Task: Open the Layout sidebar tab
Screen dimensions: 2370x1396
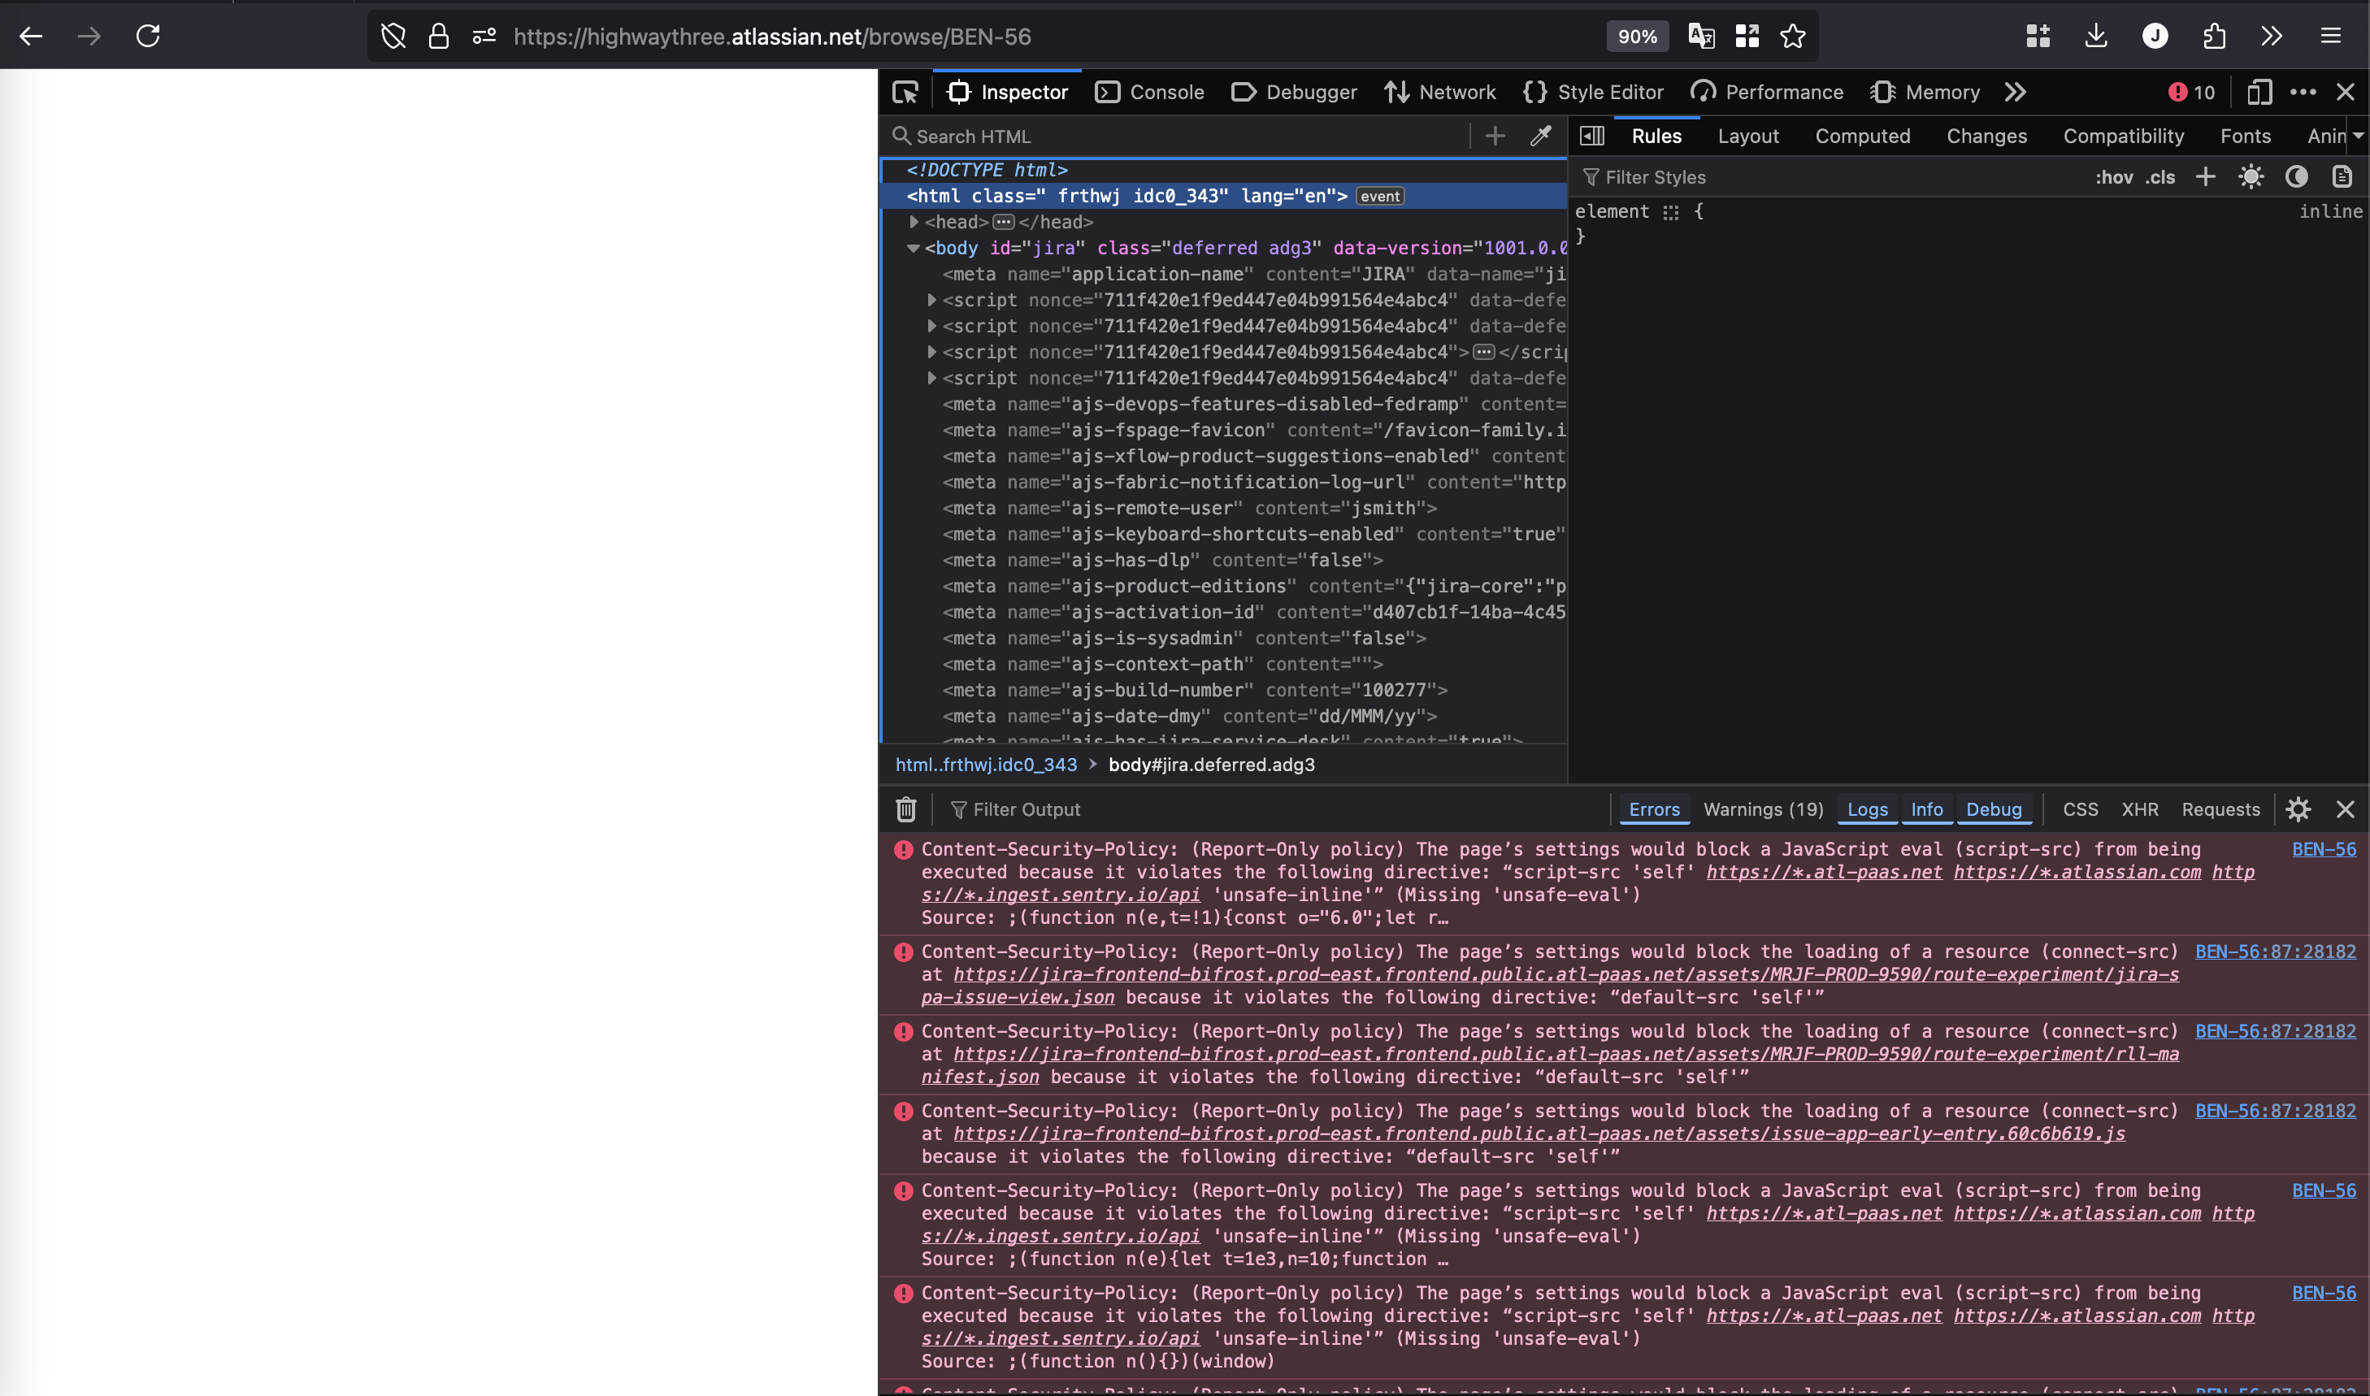Action: tap(1748, 137)
